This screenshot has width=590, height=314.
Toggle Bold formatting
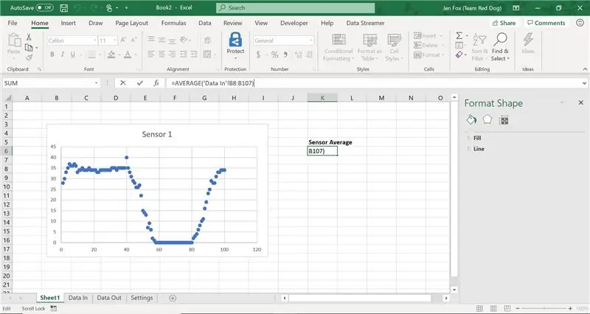pos(52,55)
